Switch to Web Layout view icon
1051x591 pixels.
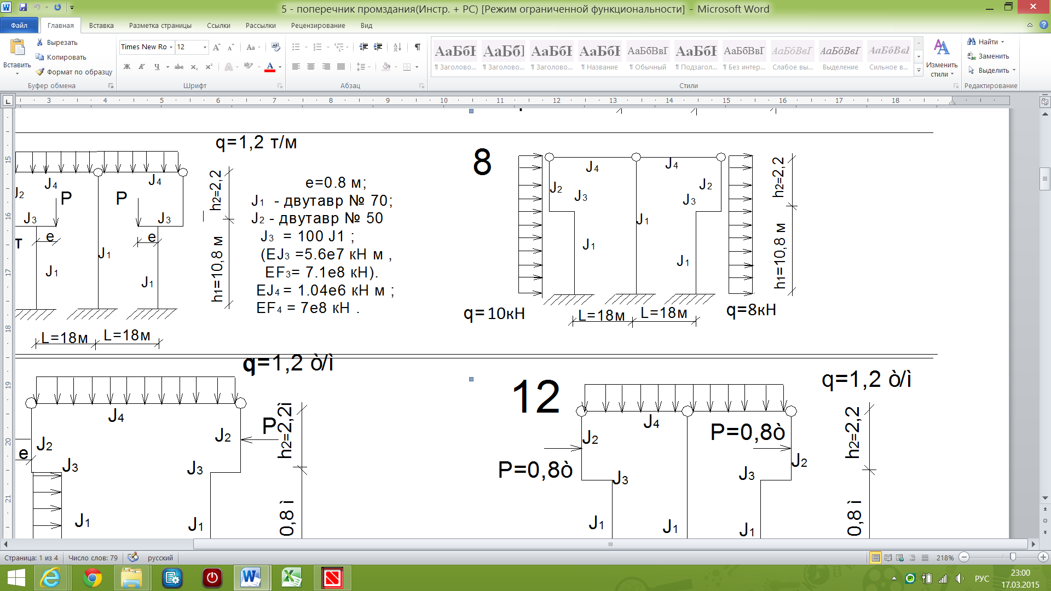900,558
